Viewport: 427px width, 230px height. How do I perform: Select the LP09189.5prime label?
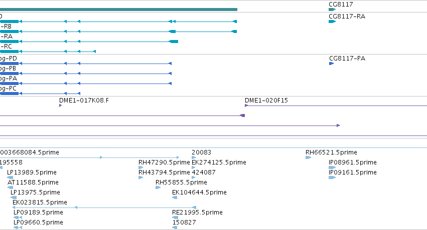39,212
